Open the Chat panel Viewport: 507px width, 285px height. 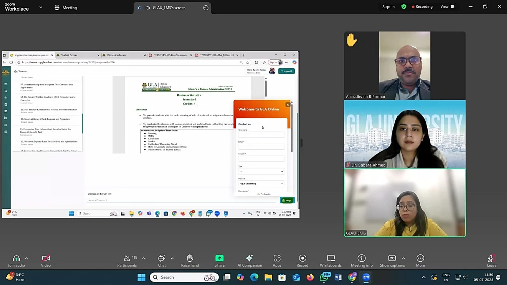tap(161, 260)
